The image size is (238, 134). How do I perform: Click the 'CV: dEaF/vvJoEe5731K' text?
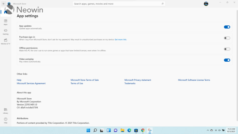27,108
